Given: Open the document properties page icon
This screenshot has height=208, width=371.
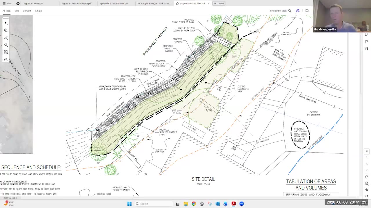Looking at the screenshot, I should tap(367, 183).
